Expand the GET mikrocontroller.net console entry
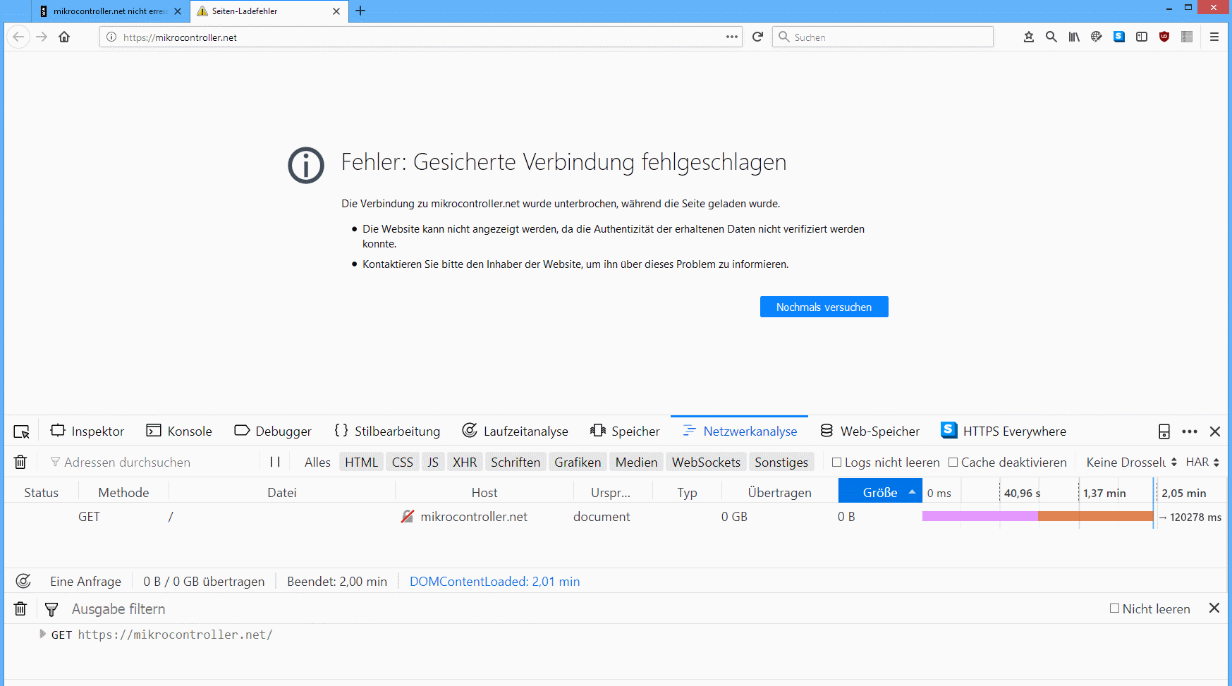1232x686 pixels. pyautogui.click(x=42, y=634)
